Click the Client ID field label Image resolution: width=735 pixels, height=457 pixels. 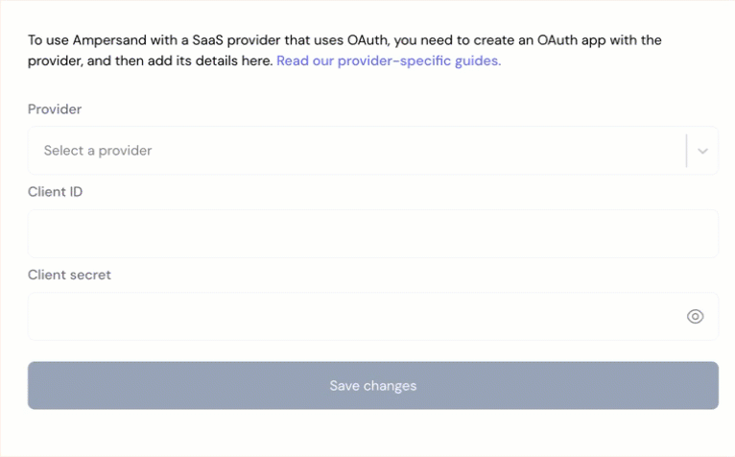point(56,191)
